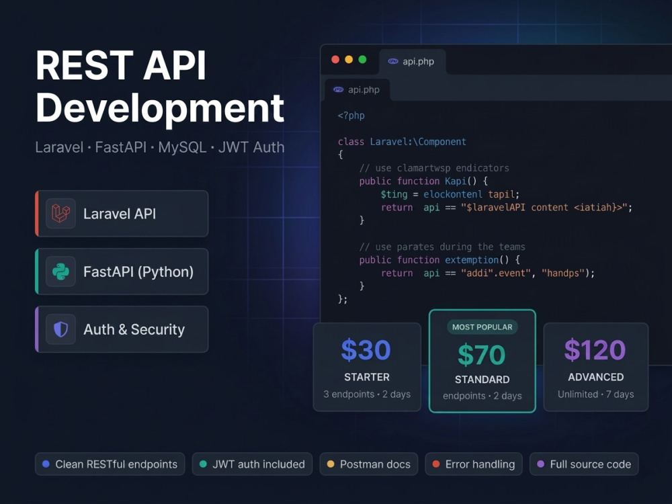Switch to the upper api.php tab
This screenshot has height=504, width=672.
[x=413, y=62]
